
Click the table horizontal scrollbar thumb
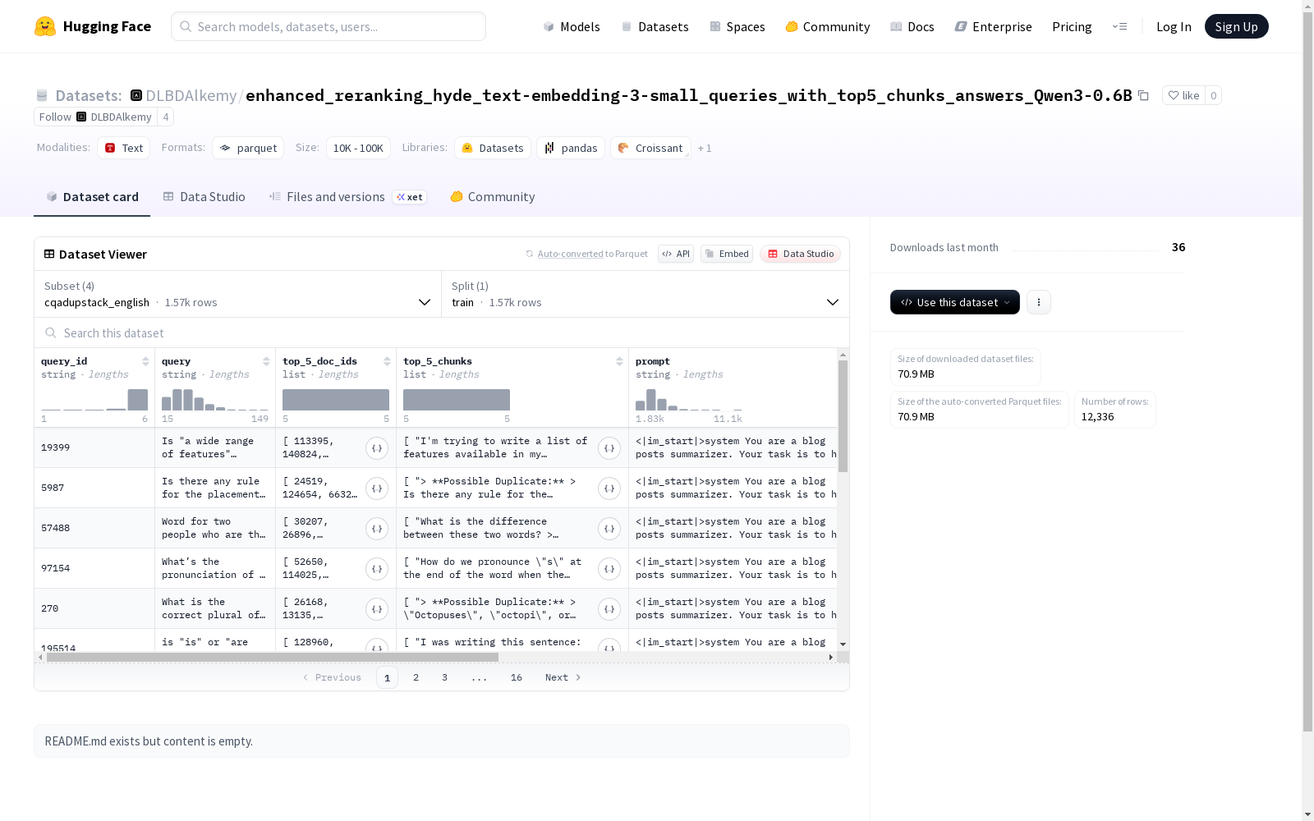(x=273, y=657)
